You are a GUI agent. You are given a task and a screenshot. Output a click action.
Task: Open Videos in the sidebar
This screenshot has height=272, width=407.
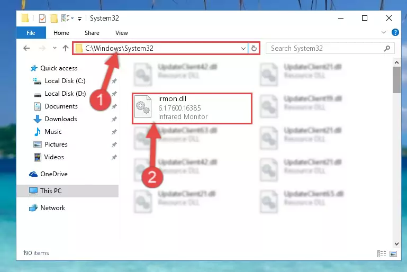54,157
